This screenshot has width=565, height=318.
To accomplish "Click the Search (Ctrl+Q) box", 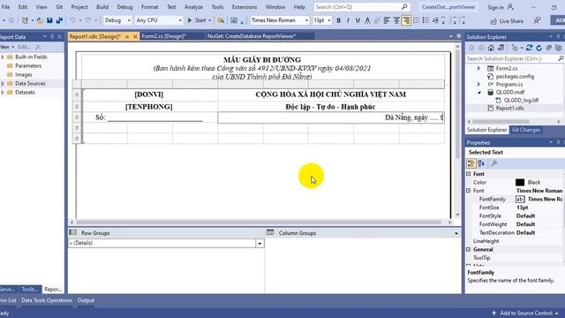I will pyautogui.click(x=361, y=7).
